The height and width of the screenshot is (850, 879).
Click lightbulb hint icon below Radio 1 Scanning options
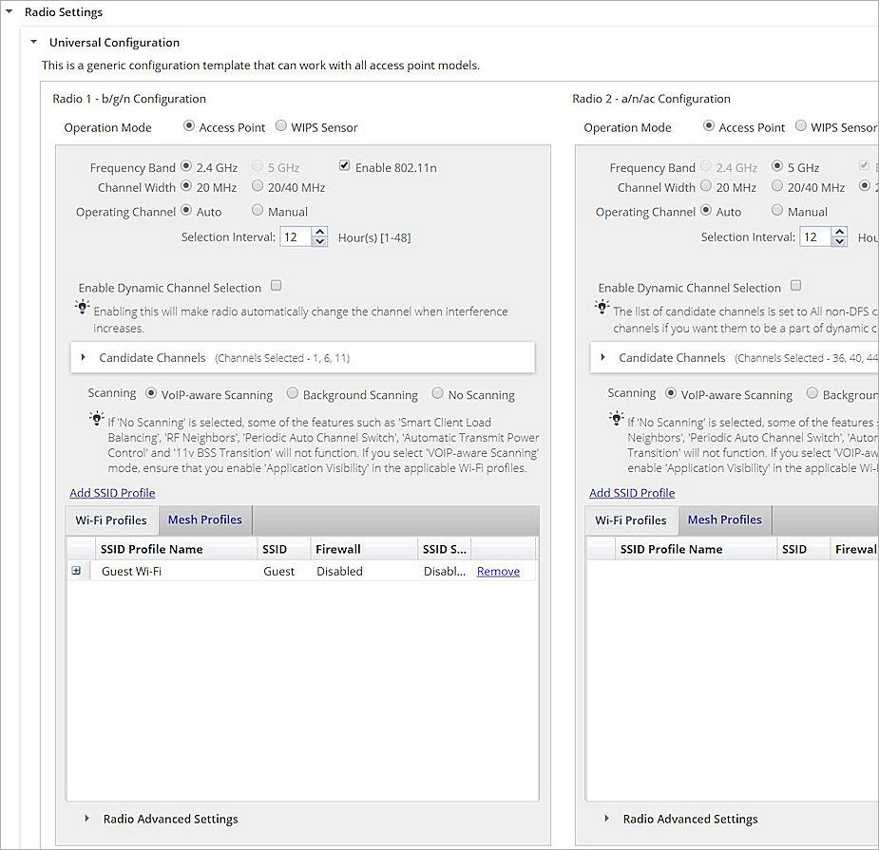pyautogui.click(x=96, y=418)
